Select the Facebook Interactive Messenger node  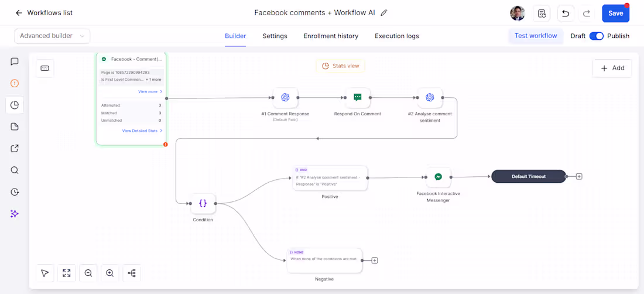coord(439,177)
